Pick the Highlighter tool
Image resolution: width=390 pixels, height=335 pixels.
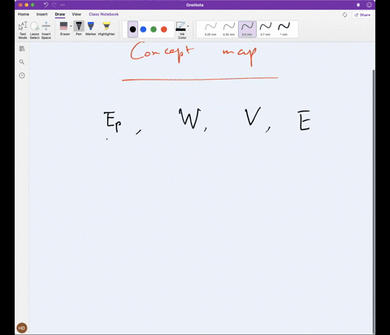[106, 28]
